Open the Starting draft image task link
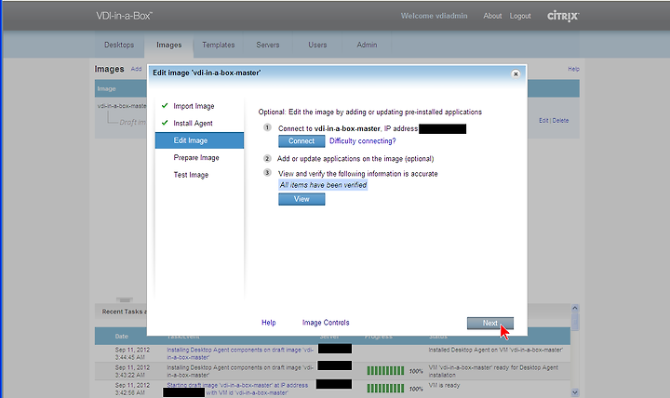Screen dimensions: 670x398 [x=237, y=389]
